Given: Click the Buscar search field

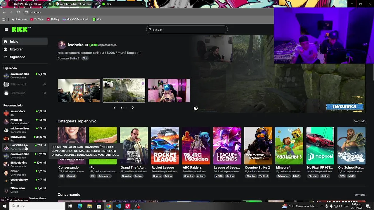Looking at the screenshot, I should (187, 29).
